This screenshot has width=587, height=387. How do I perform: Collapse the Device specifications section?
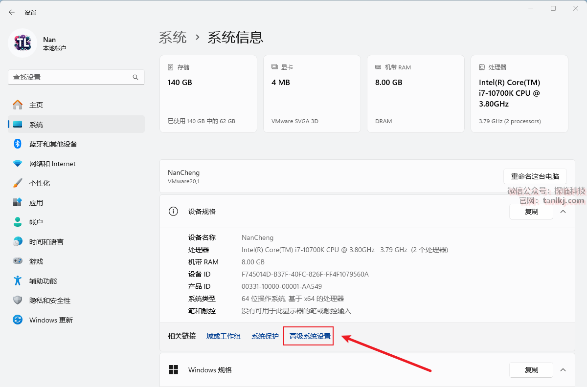coord(563,212)
